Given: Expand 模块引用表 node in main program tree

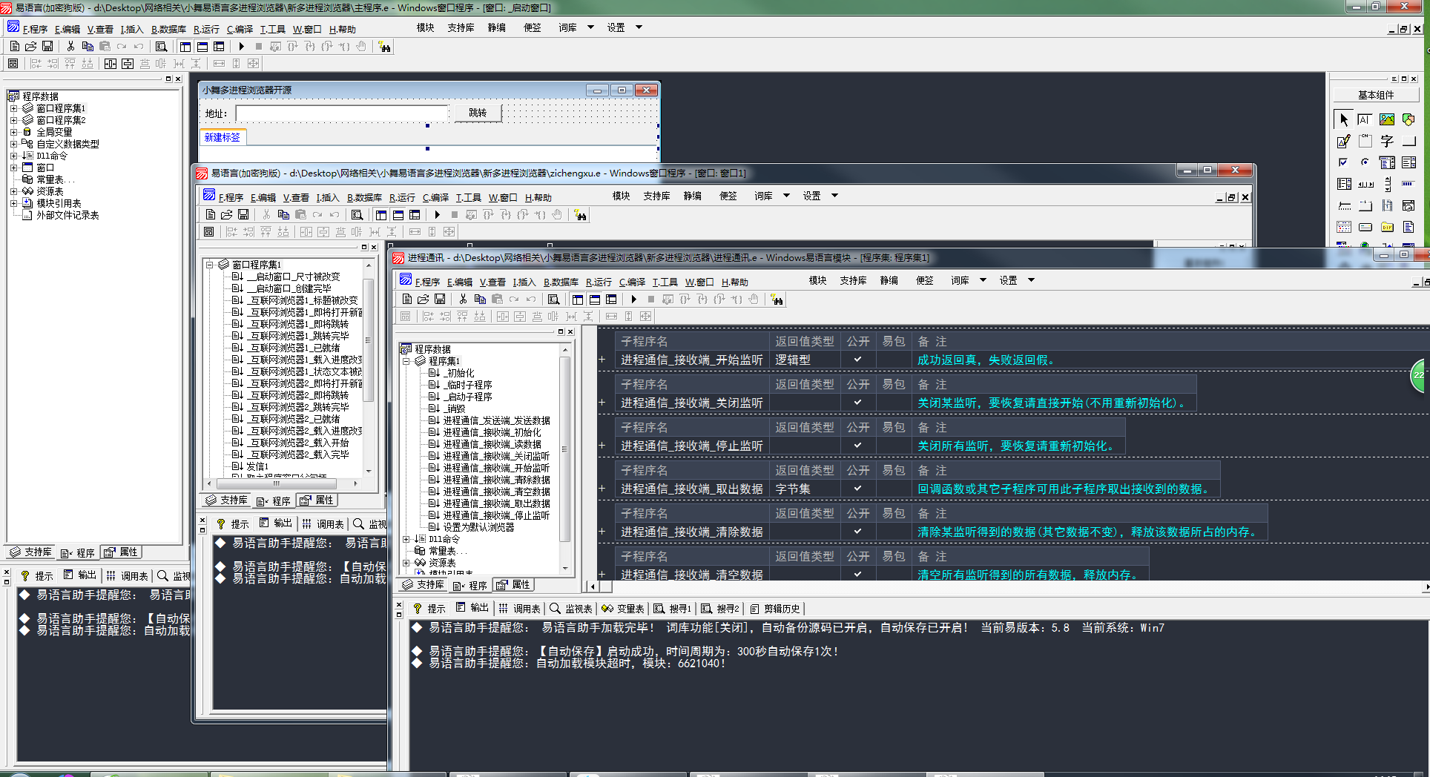Looking at the screenshot, I should pyautogui.click(x=13, y=203).
